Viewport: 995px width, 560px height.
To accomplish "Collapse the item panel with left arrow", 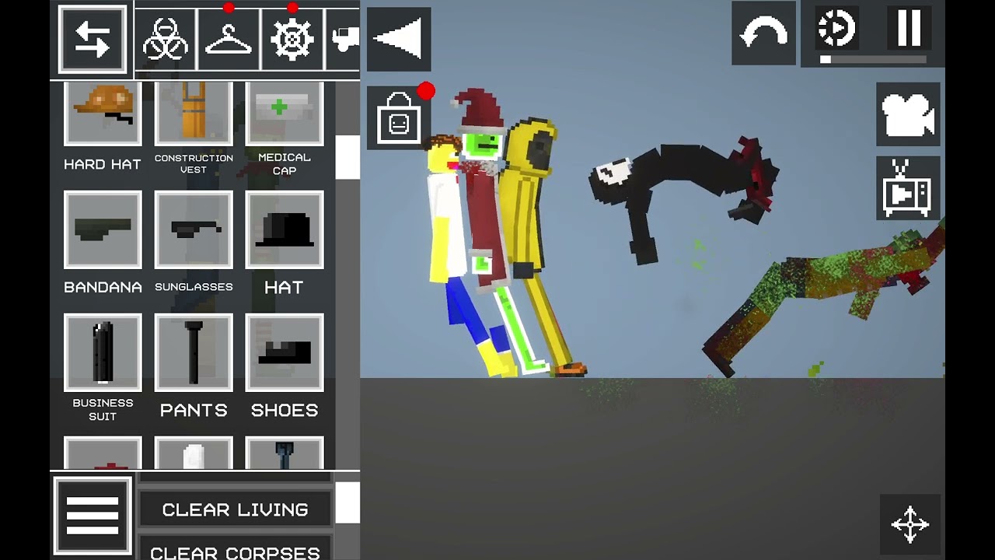I will click(398, 39).
